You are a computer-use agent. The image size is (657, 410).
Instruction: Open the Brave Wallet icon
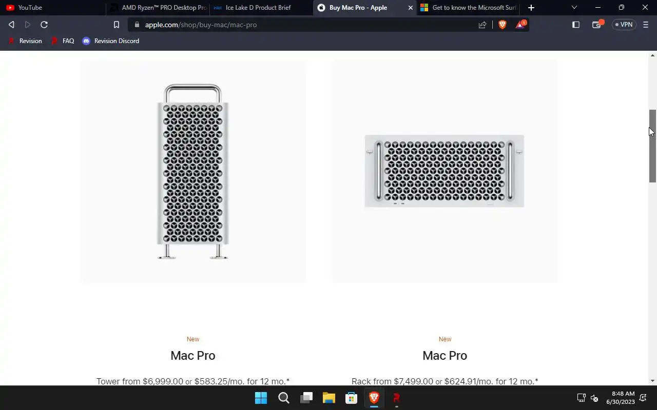[597, 24]
